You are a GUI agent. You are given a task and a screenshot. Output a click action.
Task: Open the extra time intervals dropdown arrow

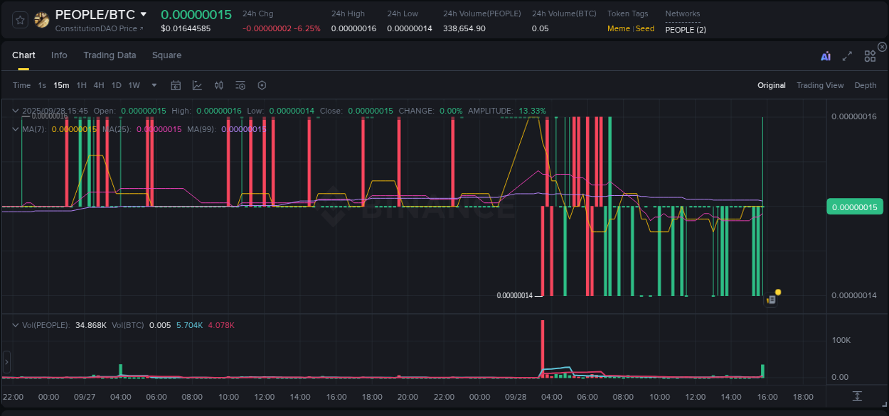click(x=153, y=84)
